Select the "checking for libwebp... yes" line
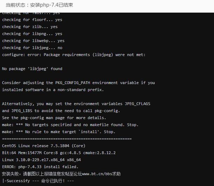Image resolution: width=214 pixels, height=186 pixels. 33,41
